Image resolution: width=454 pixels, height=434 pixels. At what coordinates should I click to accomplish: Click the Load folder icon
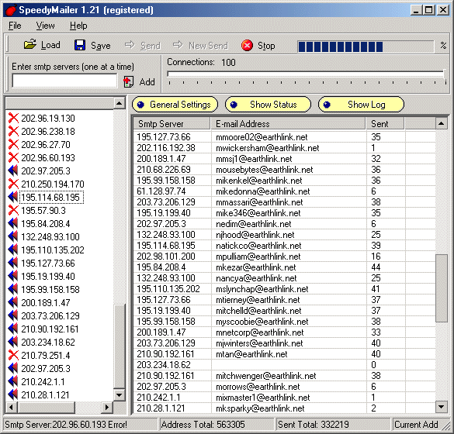coord(29,45)
